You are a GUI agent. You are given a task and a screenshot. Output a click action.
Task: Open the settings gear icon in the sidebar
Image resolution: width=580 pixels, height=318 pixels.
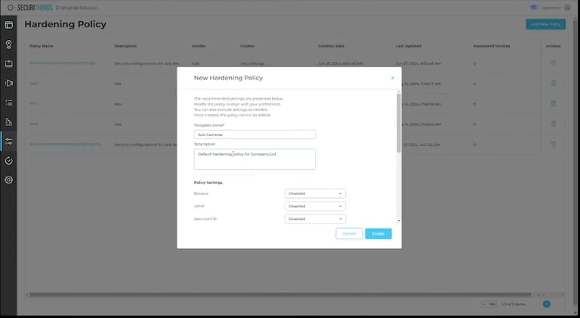click(x=8, y=180)
